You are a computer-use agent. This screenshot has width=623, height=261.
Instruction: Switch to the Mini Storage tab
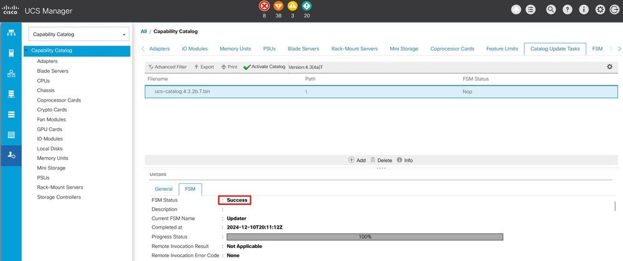coord(404,49)
